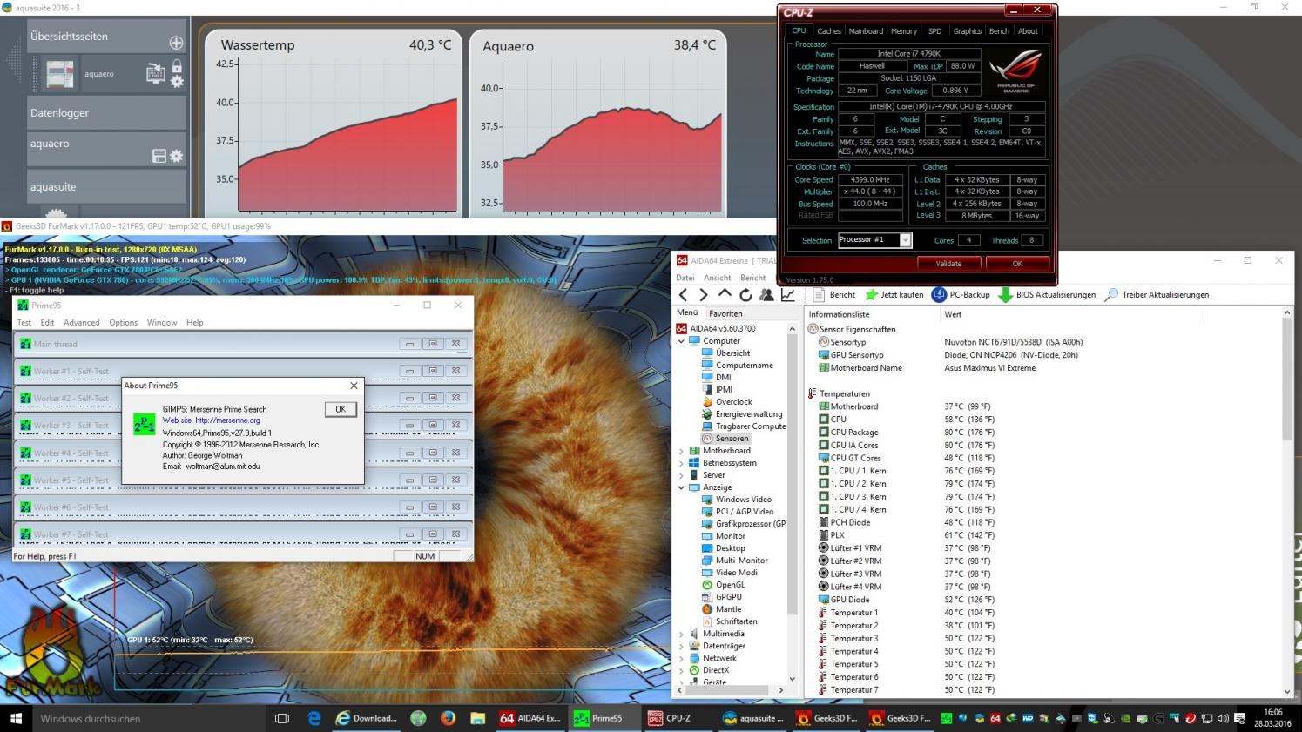
Task: Click the lock icon on the aquaero overview page
Action: (177, 67)
